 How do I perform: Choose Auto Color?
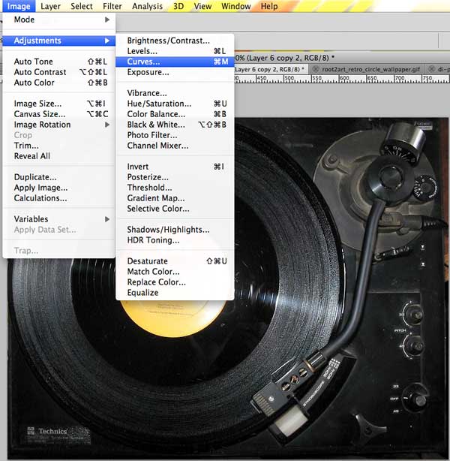[59, 83]
